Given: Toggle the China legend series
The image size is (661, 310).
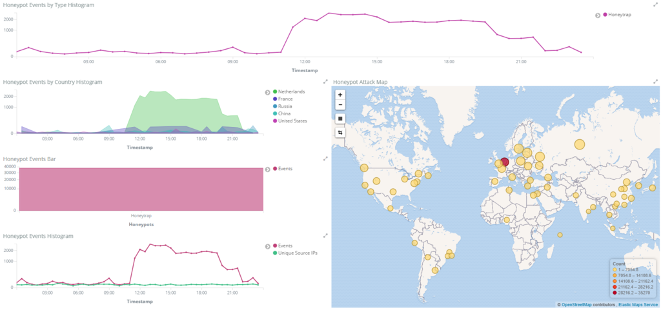Looking at the screenshot, I should tap(281, 113).
